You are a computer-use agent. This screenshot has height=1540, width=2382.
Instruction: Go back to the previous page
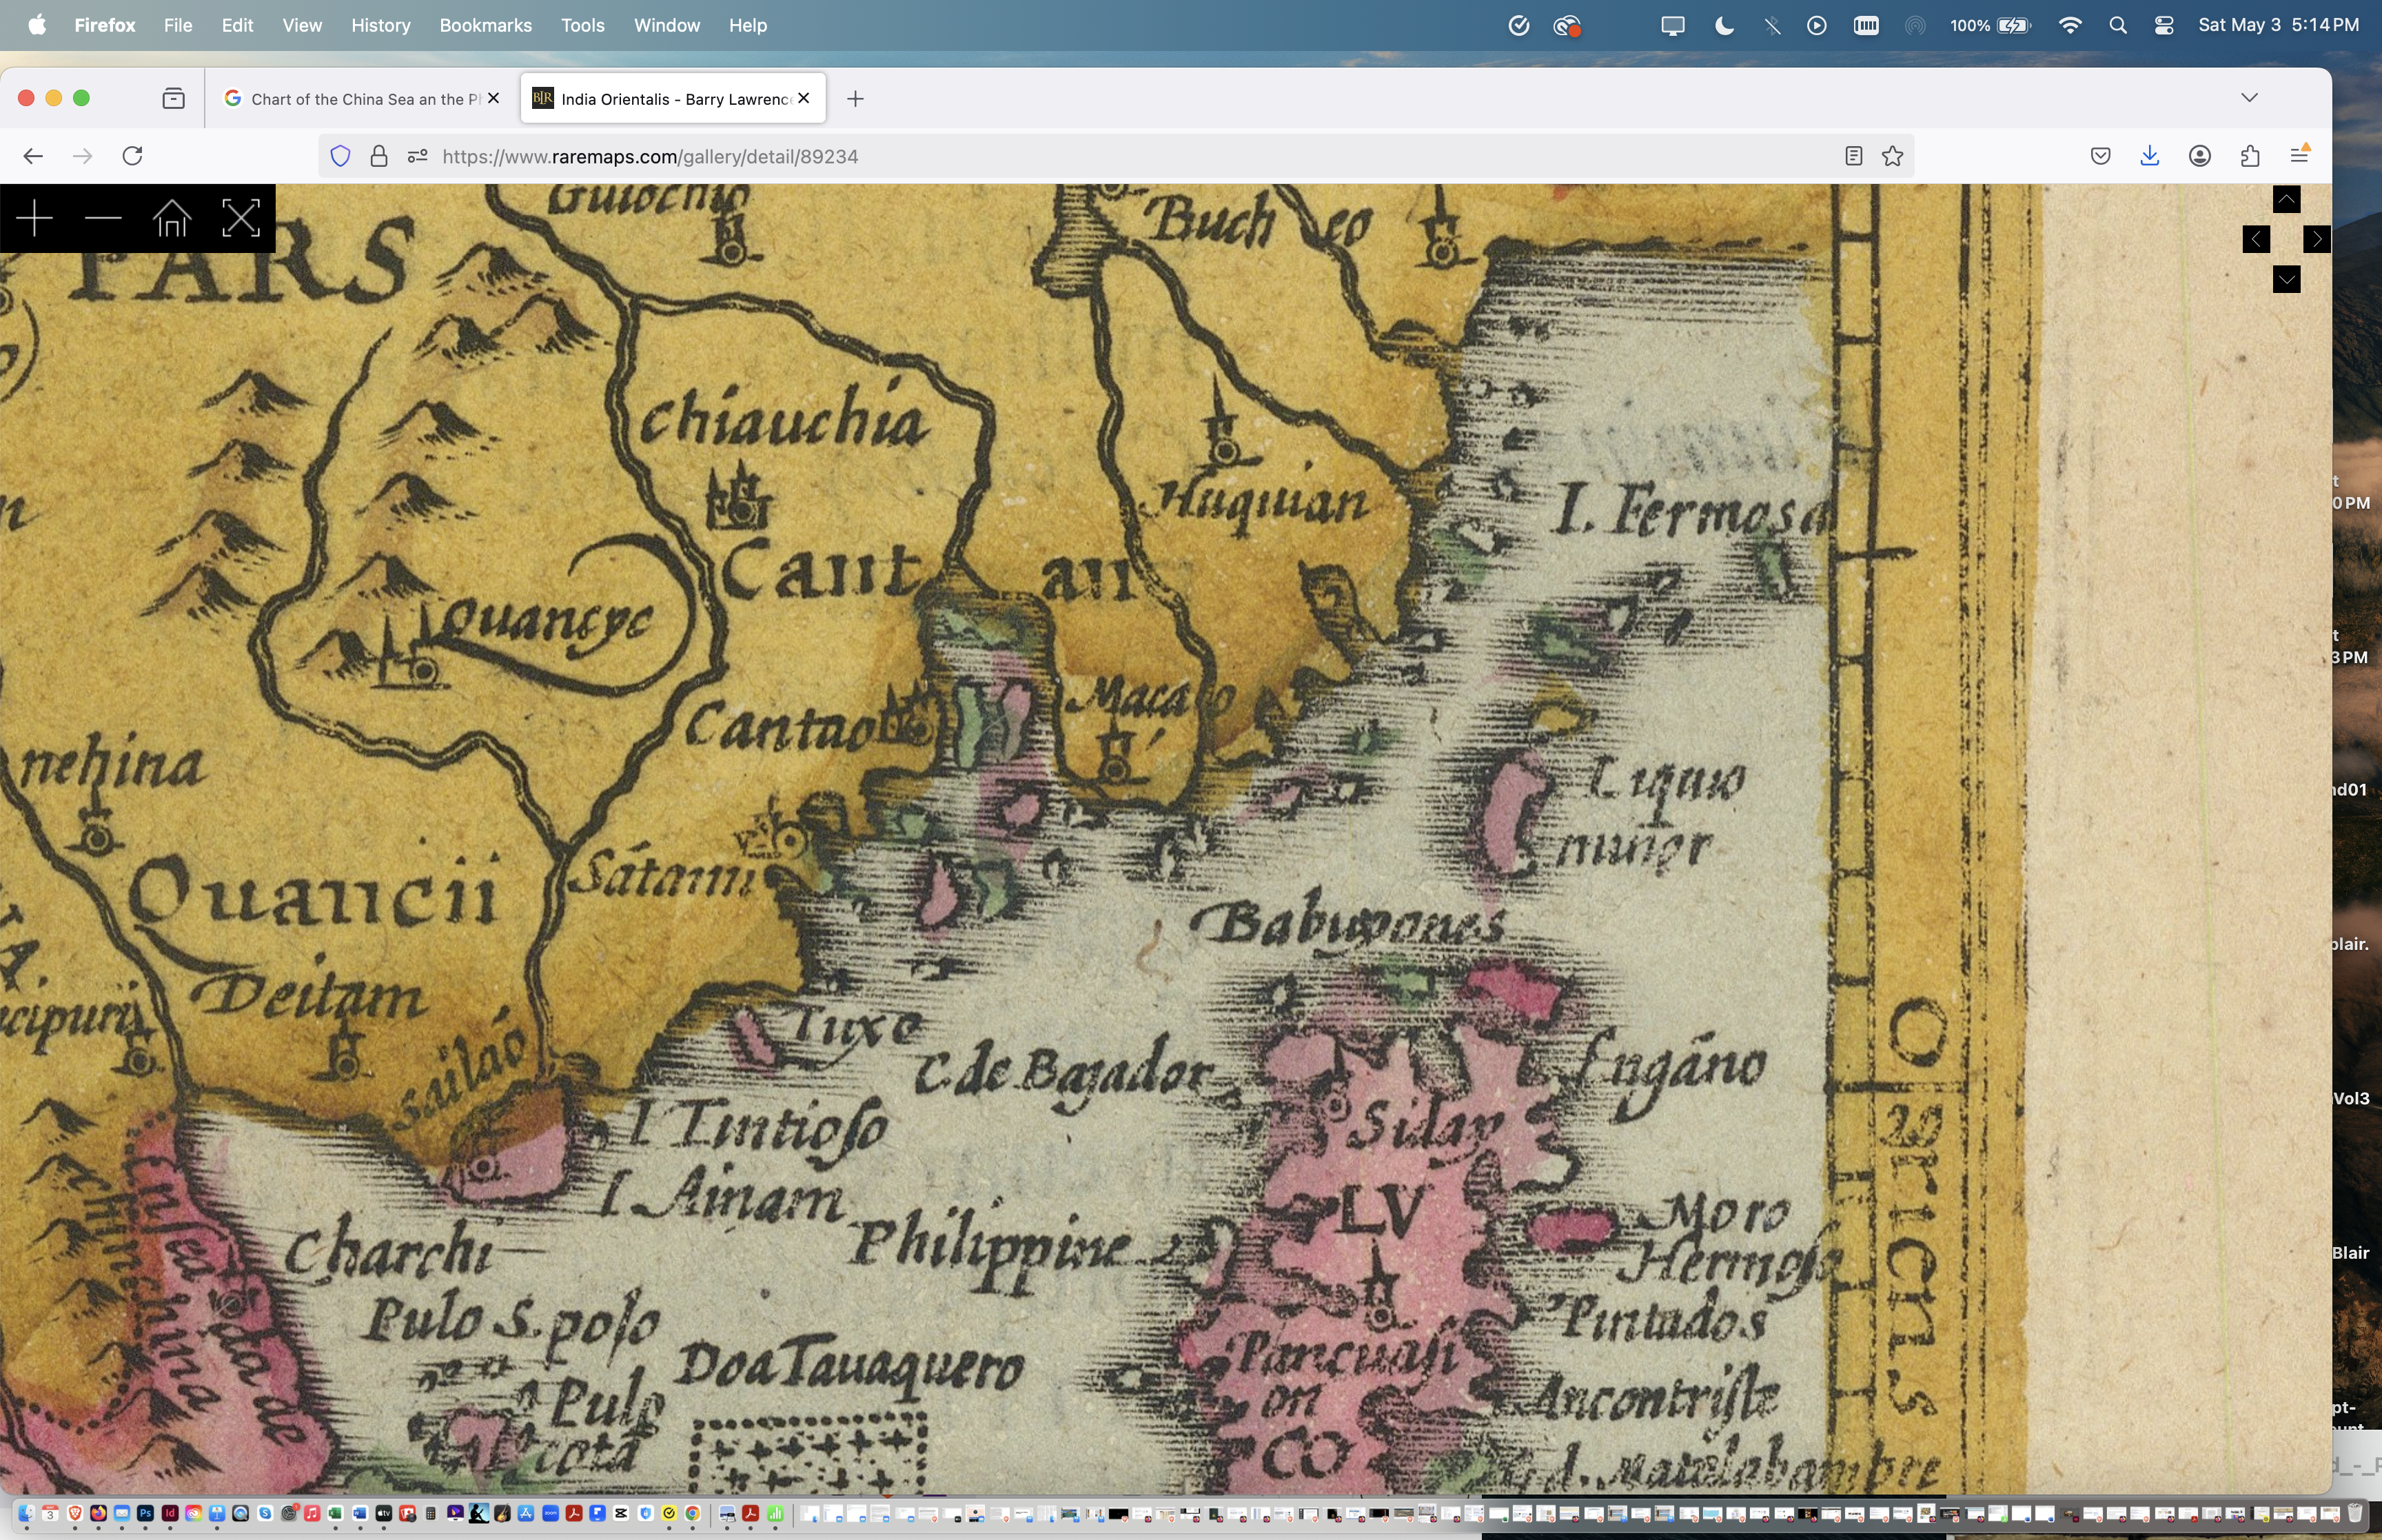[33, 156]
